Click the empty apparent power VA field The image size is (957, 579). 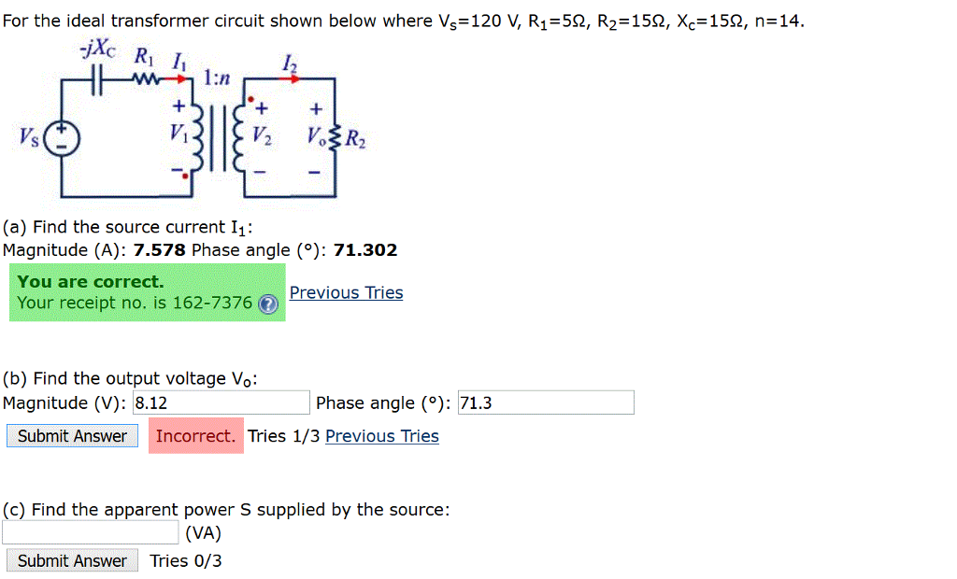[x=91, y=532]
